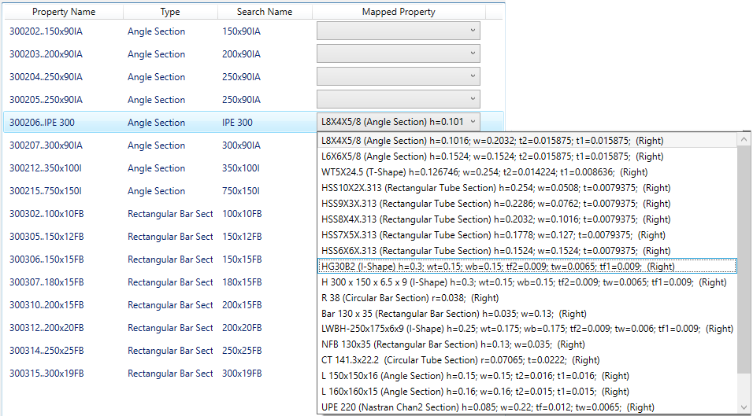
Task: Open Mapped Property dropdown for 300202..150x90IA
Action: pos(398,31)
